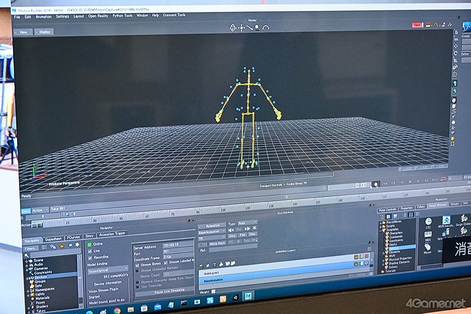The width and height of the screenshot is (471, 314).
Task: Click the Flat button in Key Controls
Action: (x=243, y=235)
